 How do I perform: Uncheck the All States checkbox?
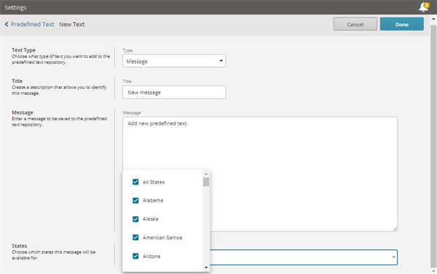[x=135, y=182]
